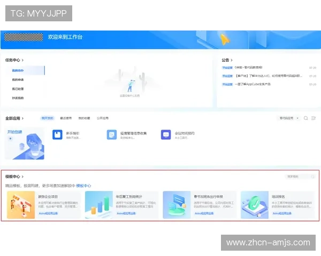Click the 欢迎来到工作台 banner title
The height and width of the screenshot is (256, 321).
point(65,37)
